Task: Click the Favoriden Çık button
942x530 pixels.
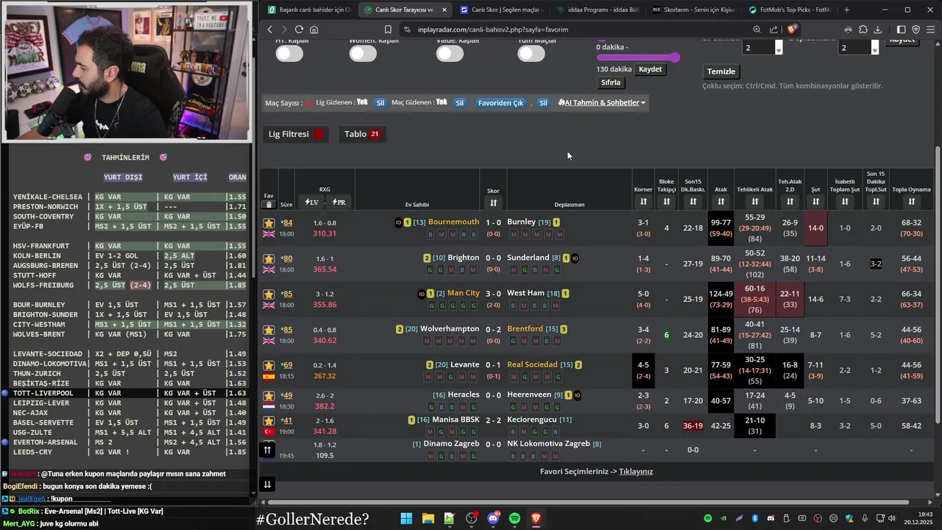Action: point(500,103)
